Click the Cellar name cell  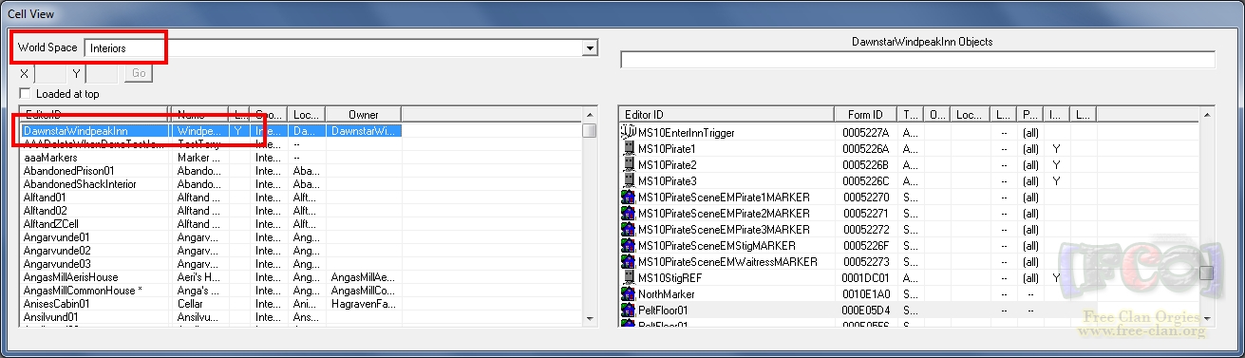pyautogui.click(x=191, y=303)
